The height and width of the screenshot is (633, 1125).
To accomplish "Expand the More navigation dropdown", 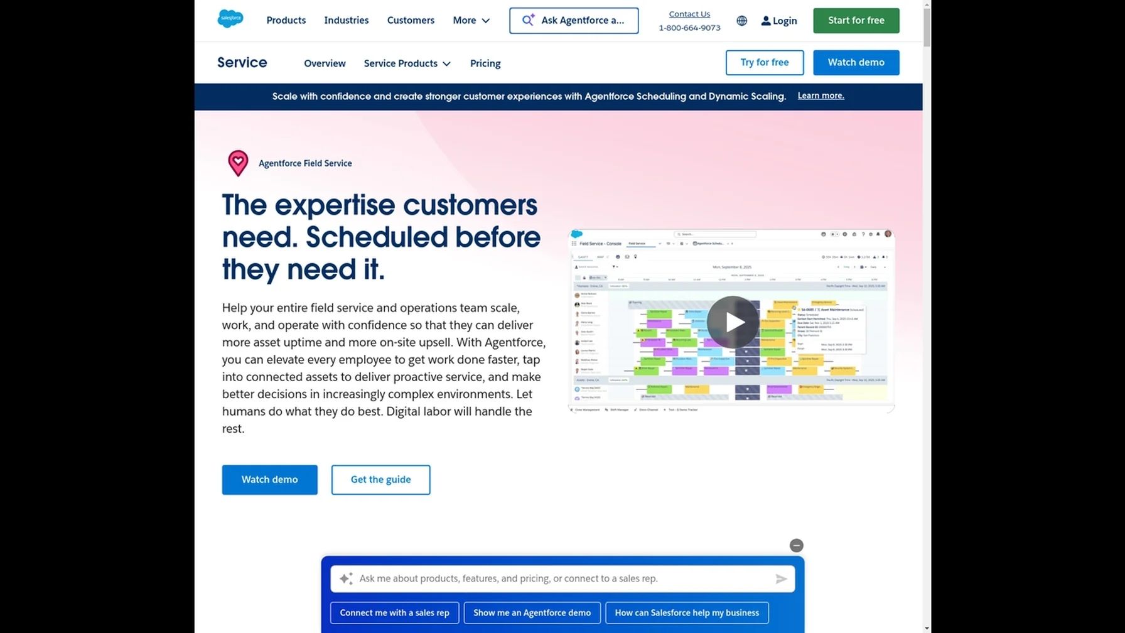I will (471, 20).
